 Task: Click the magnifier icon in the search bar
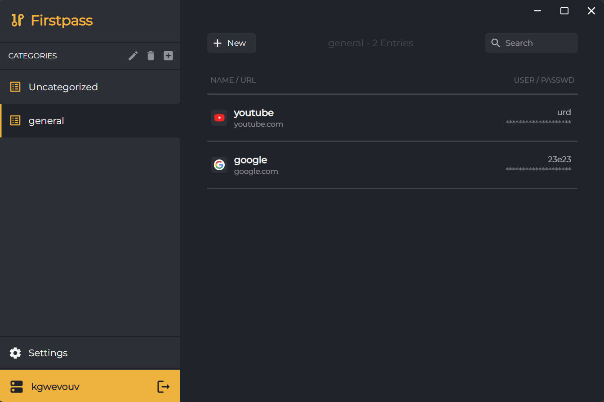click(x=496, y=43)
